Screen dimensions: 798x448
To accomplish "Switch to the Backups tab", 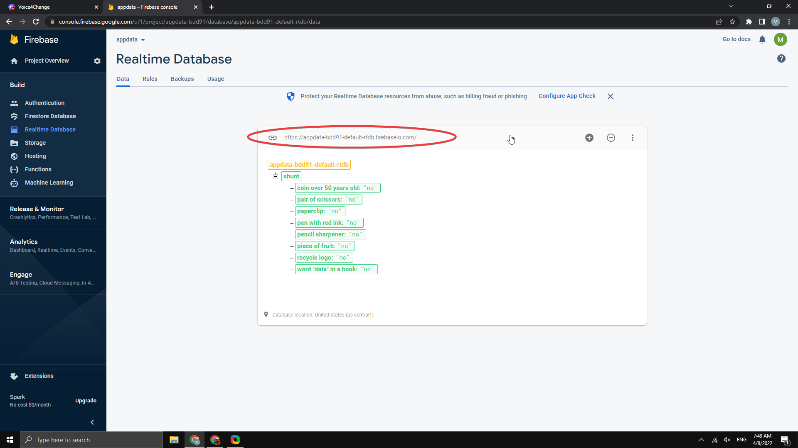I will [182, 79].
